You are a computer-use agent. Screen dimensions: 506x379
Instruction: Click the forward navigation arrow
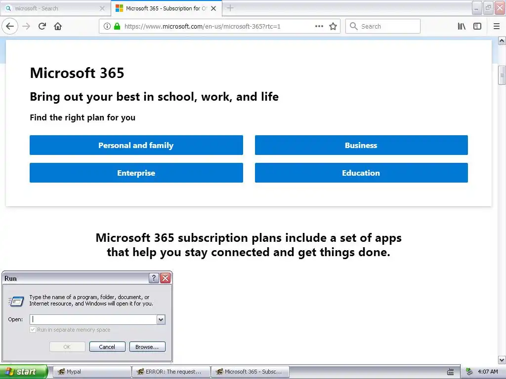[27, 26]
